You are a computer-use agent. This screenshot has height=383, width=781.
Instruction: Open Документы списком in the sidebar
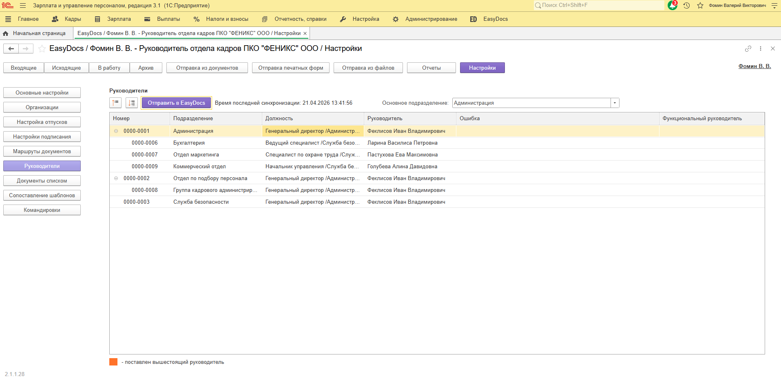coord(42,180)
